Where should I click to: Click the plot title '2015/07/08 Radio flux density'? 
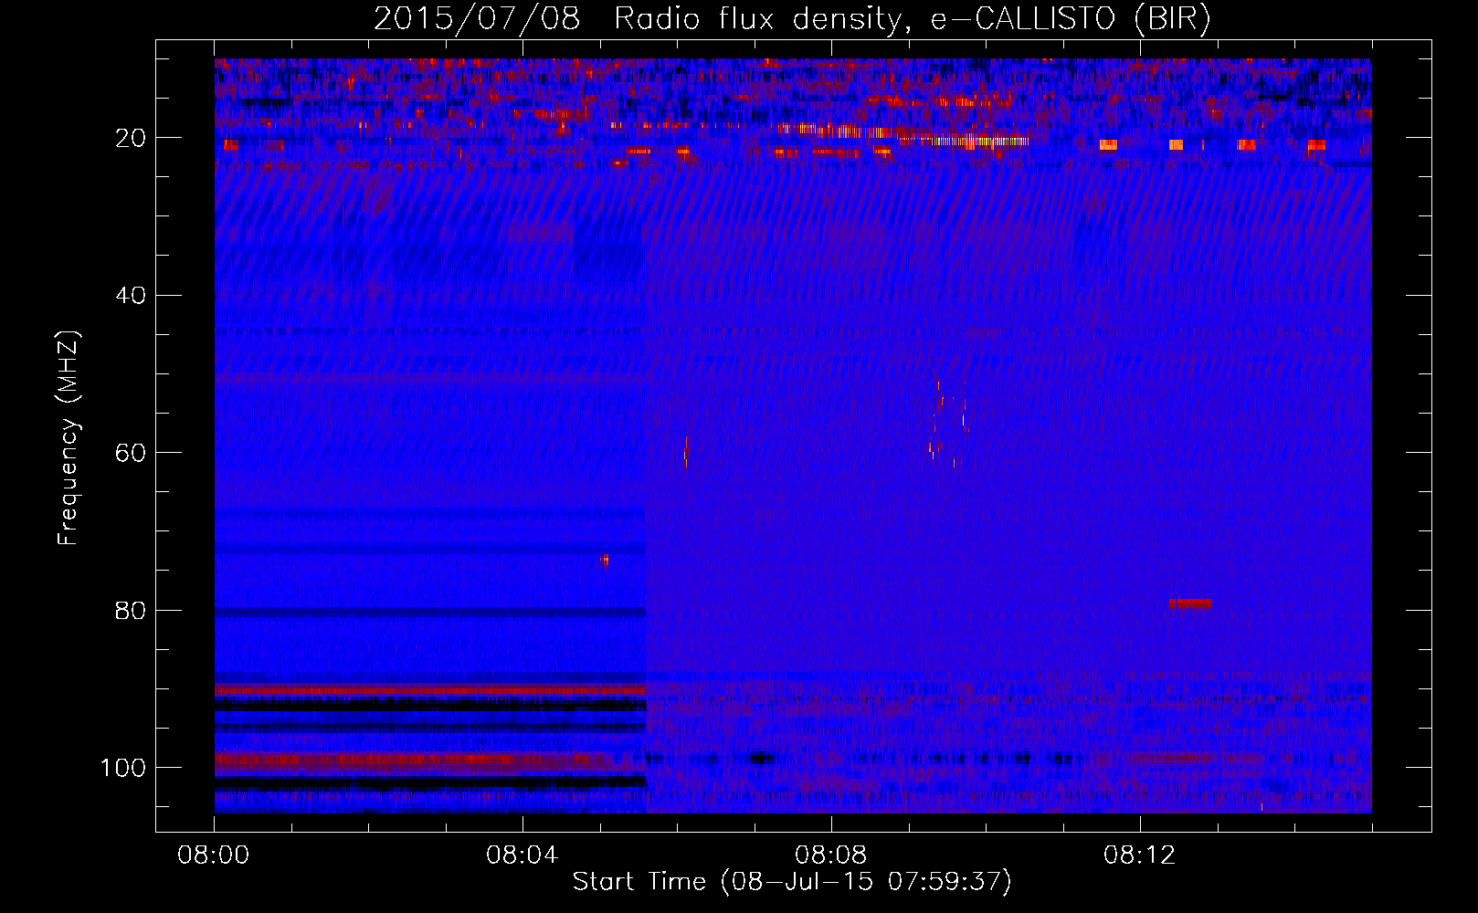(x=638, y=19)
